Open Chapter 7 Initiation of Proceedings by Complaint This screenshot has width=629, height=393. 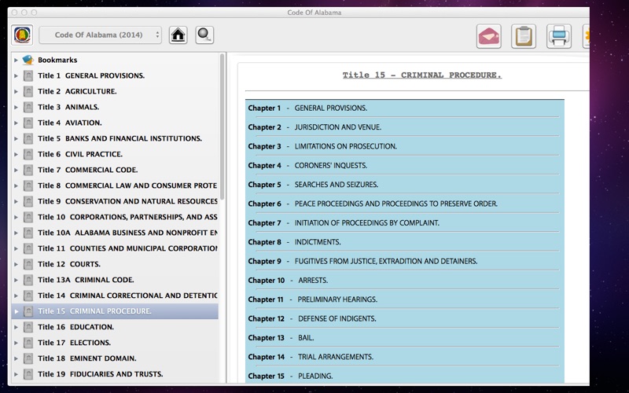click(344, 223)
